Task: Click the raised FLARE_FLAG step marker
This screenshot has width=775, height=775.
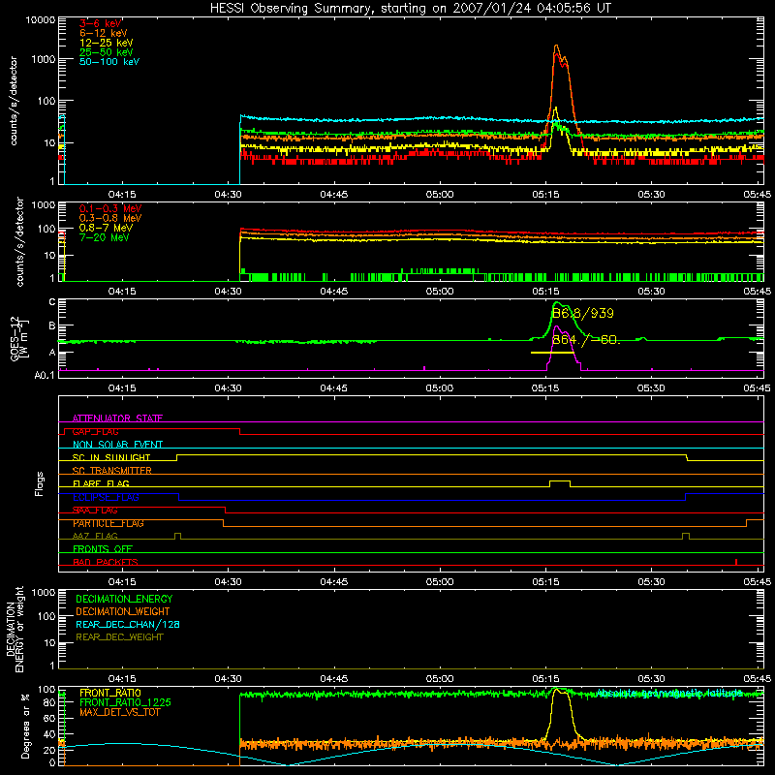Action: pyautogui.click(x=560, y=482)
